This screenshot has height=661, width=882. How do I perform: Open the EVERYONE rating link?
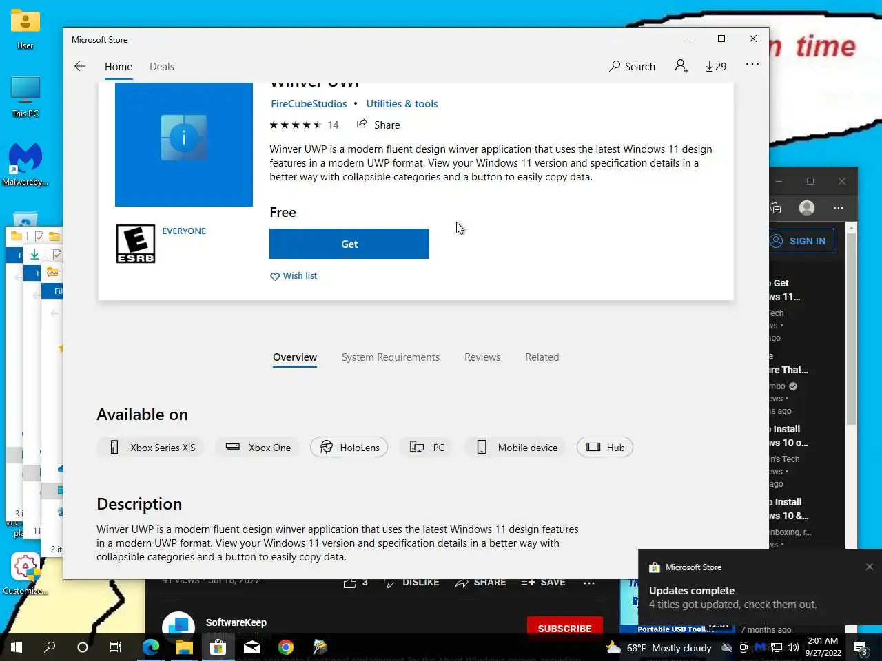pyautogui.click(x=184, y=231)
